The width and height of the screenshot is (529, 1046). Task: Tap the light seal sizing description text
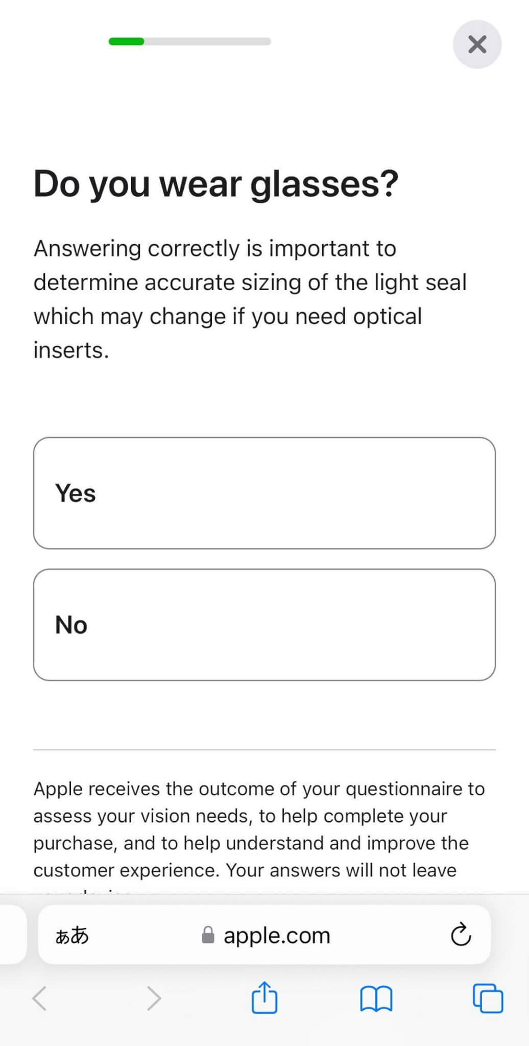pos(250,299)
